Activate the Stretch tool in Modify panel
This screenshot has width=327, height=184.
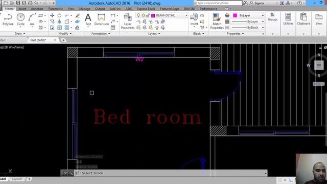(52, 28)
